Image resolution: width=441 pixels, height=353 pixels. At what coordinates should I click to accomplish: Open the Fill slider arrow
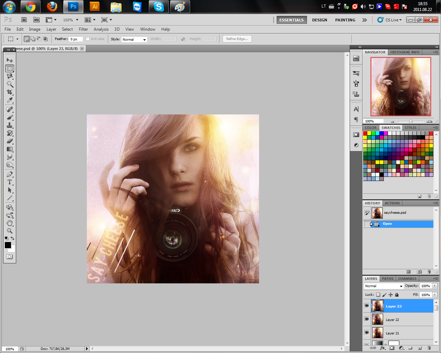point(435,295)
